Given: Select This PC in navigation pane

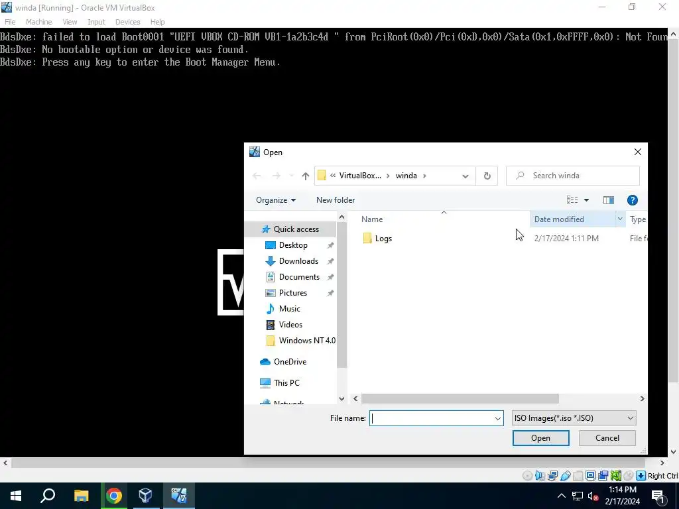Looking at the screenshot, I should click(x=286, y=383).
